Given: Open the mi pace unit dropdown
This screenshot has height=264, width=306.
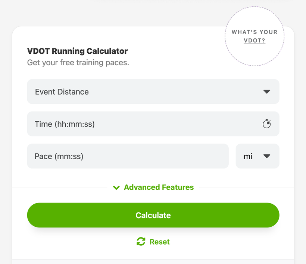Looking at the screenshot, I should 257,156.
